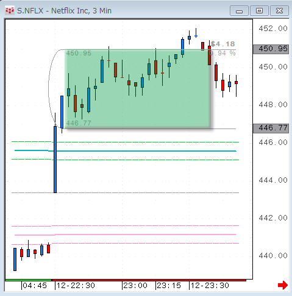
Task: Click the 444.00 price axis label
Action: pyautogui.click(x=273, y=180)
